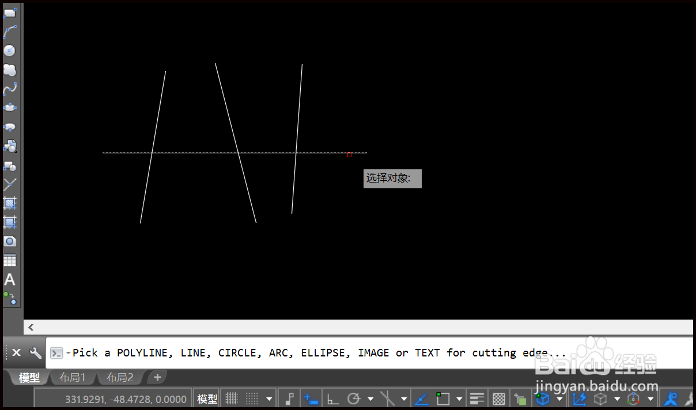The height and width of the screenshot is (410, 696).
Task: Toggle isometric drafting in status bar
Action: point(388,398)
